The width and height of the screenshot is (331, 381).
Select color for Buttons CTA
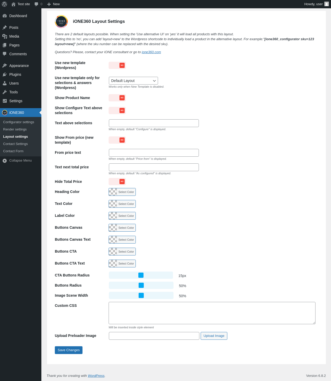point(122,252)
